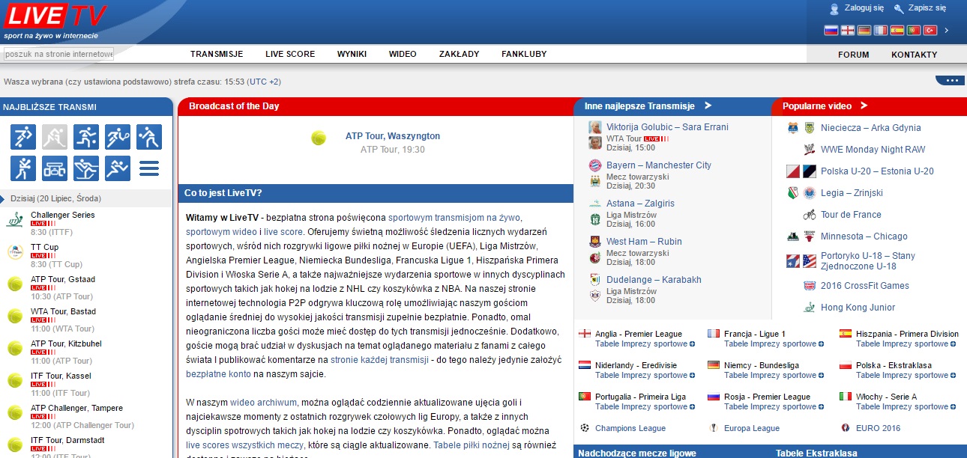
Task: Filter broadcasts by the tennis icon
Action: (x=118, y=137)
